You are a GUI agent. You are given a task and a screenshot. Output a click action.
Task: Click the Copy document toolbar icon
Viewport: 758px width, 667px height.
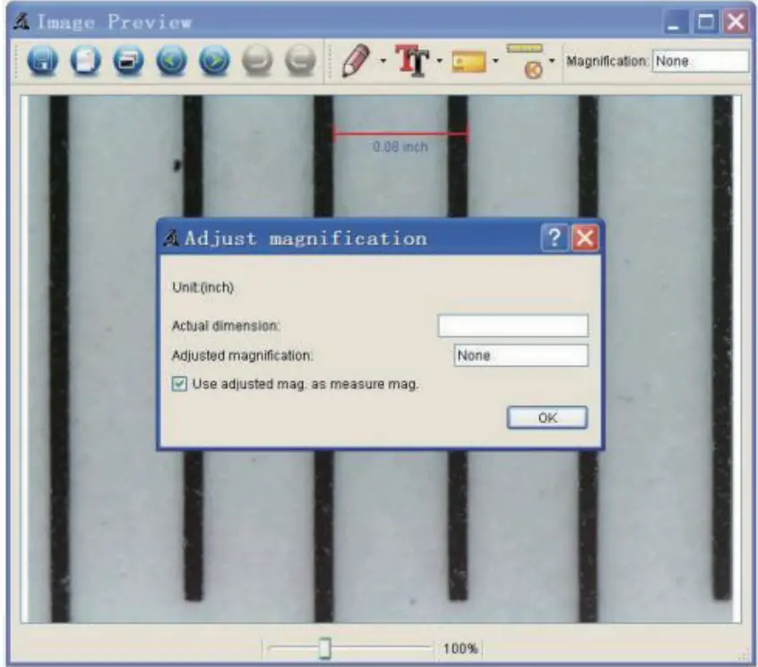pyautogui.click(x=85, y=61)
